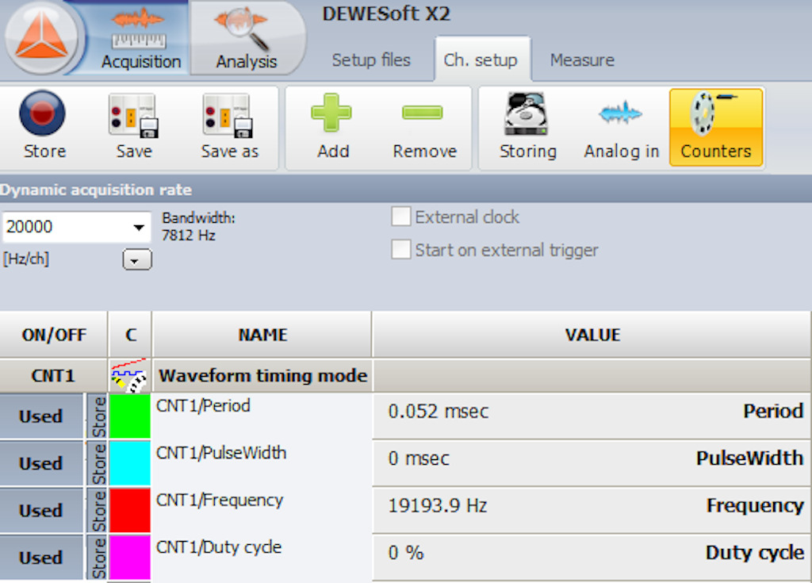The width and height of the screenshot is (812, 583).
Task: Select the CNT1/Duty cycle channel name
Action: [219, 547]
